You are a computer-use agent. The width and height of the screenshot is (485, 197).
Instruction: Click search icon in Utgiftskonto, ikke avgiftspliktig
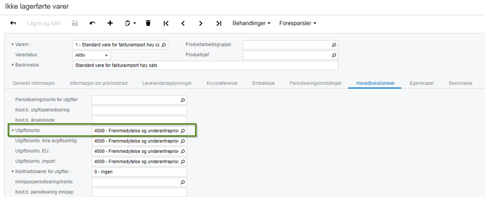pos(183,141)
